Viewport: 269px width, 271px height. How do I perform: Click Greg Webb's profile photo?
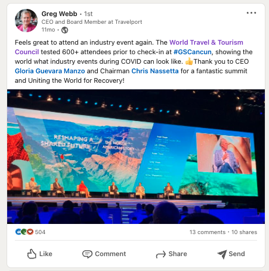[x=26, y=20]
